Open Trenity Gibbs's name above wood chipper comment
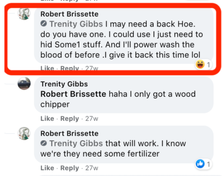 click(64, 84)
